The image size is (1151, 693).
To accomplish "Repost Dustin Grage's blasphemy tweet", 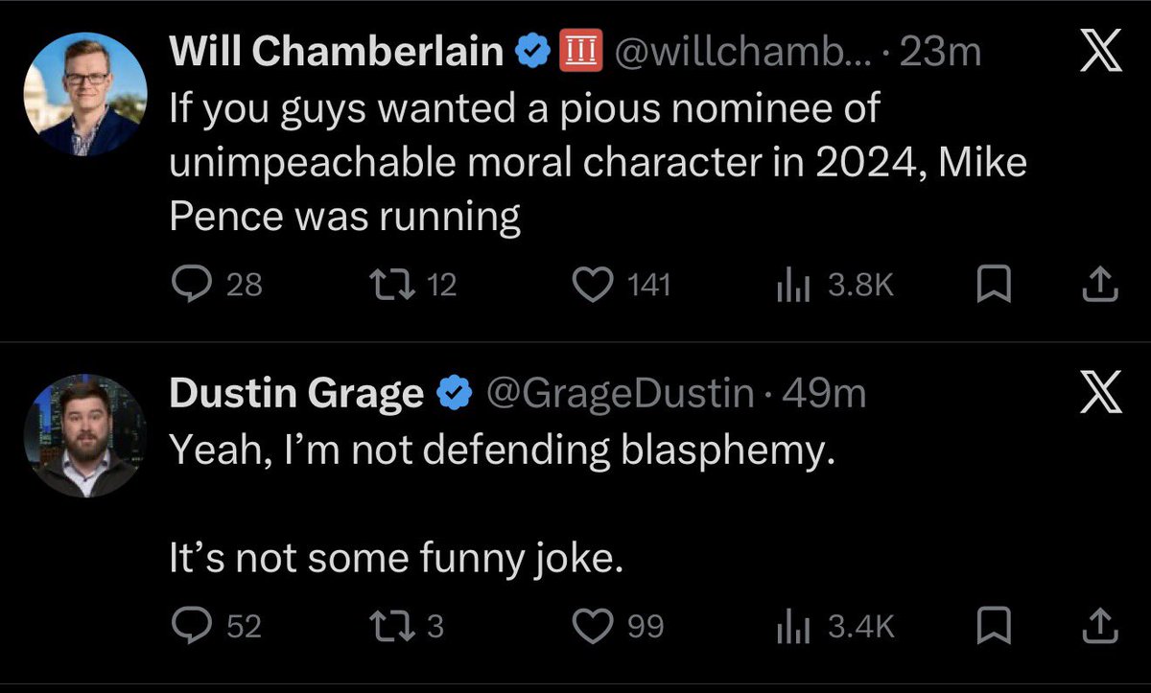I will [x=387, y=627].
